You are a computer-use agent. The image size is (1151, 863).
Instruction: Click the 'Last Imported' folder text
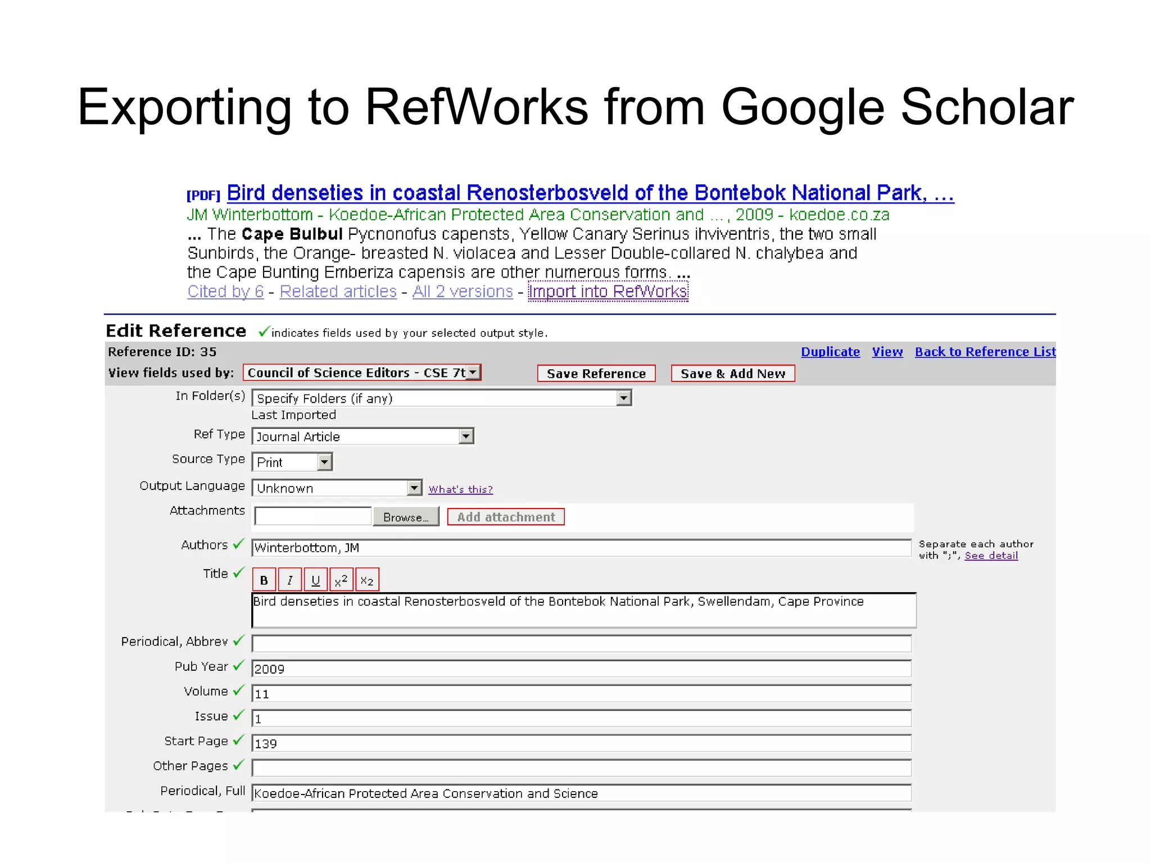(x=293, y=415)
